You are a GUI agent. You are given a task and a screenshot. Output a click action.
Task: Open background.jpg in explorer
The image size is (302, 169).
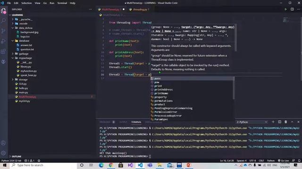[x=29, y=32]
